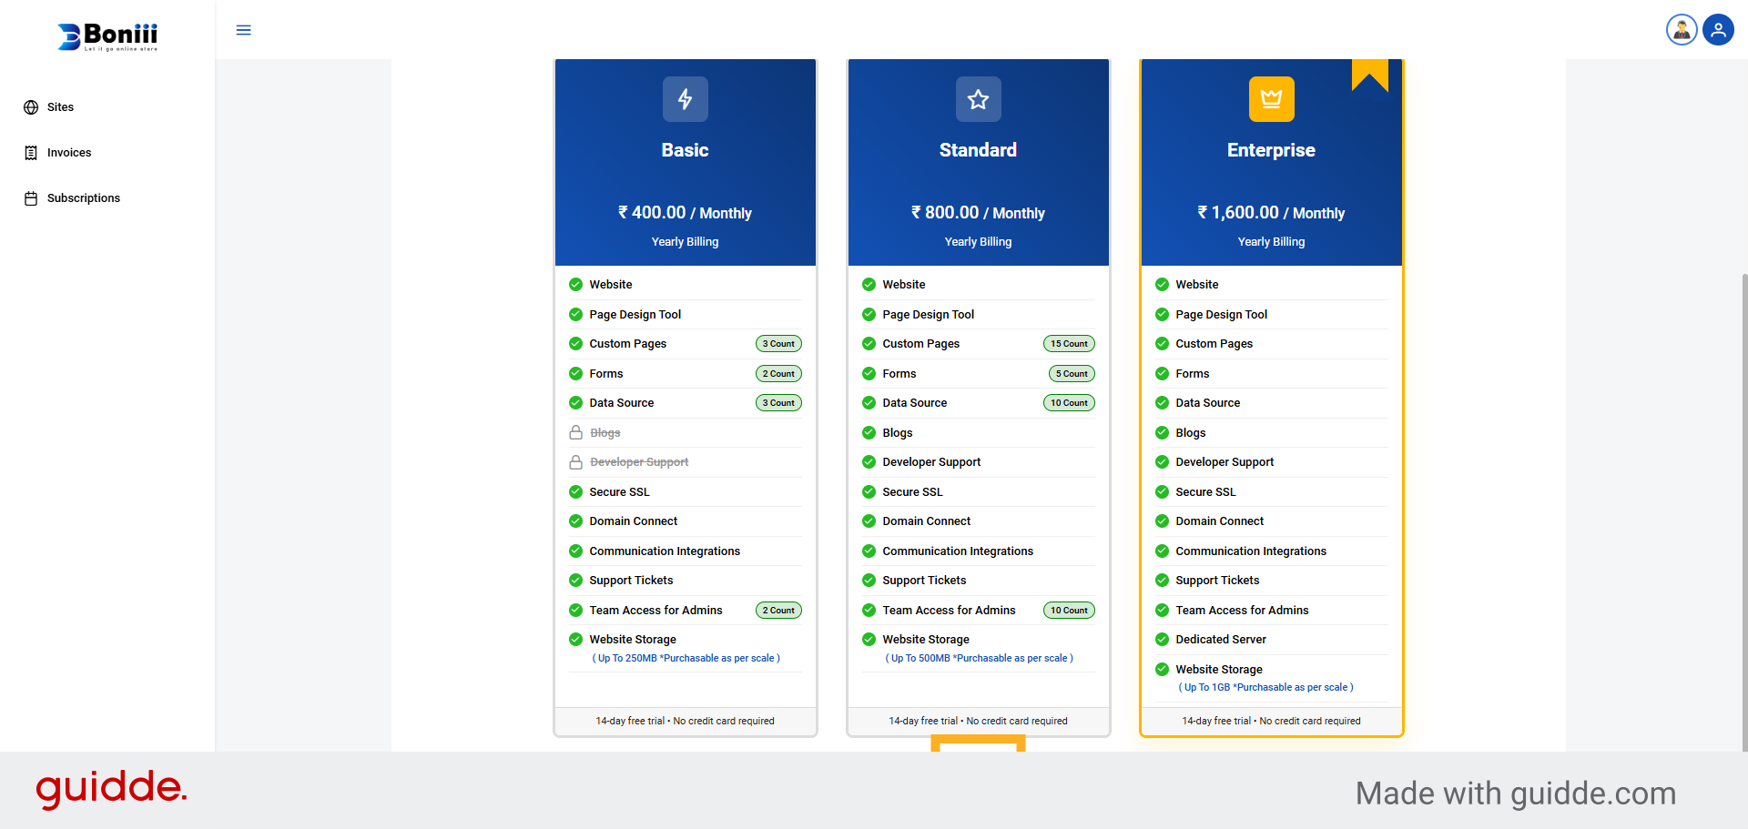Image resolution: width=1748 pixels, height=829 pixels.
Task: Click the Enterprise bookmark ribbon
Action: pyautogui.click(x=1369, y=73)
